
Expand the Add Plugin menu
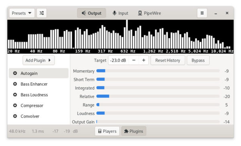point(39,60)
